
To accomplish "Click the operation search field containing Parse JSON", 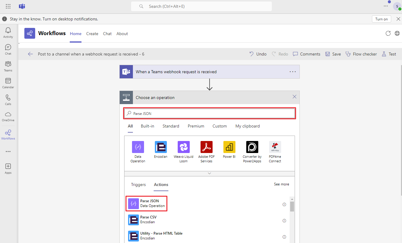I will pos(210,113).
